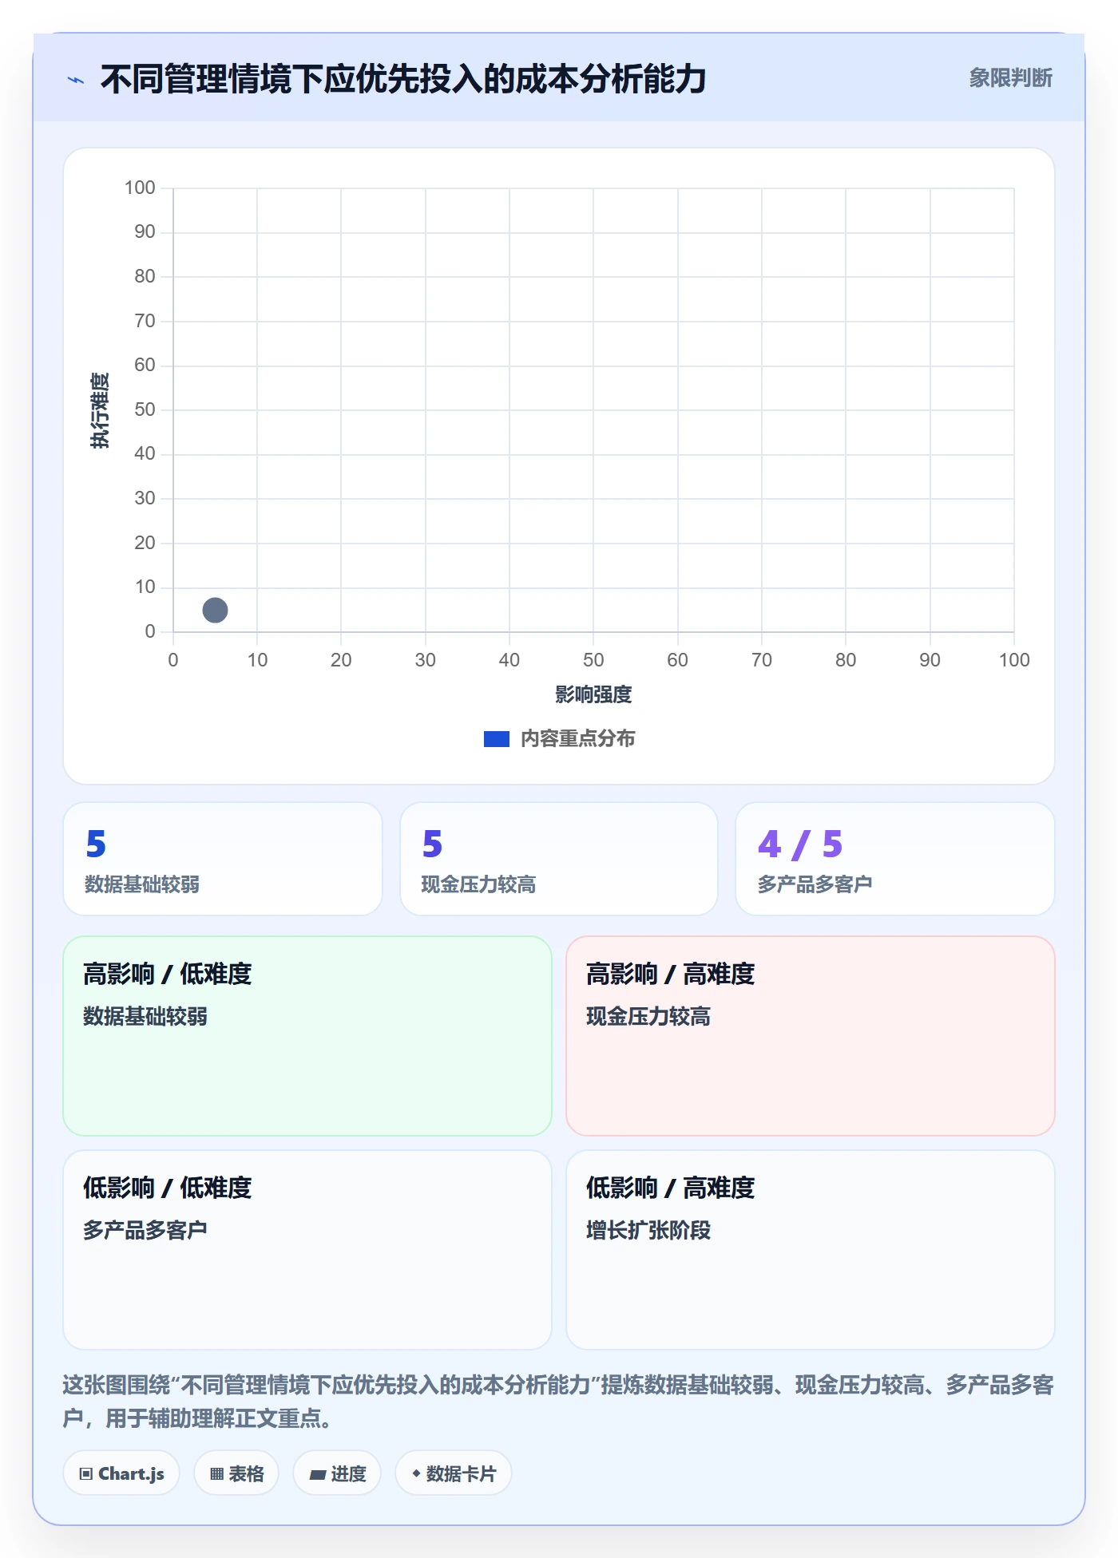
Task: Click the chart title 不同管理情境下应优先投入的成本分析能力
Action: 403,80
